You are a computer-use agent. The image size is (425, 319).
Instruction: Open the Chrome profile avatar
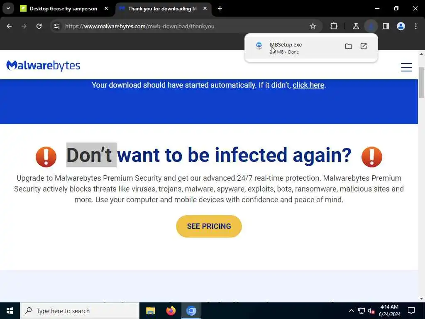[401, 26]
